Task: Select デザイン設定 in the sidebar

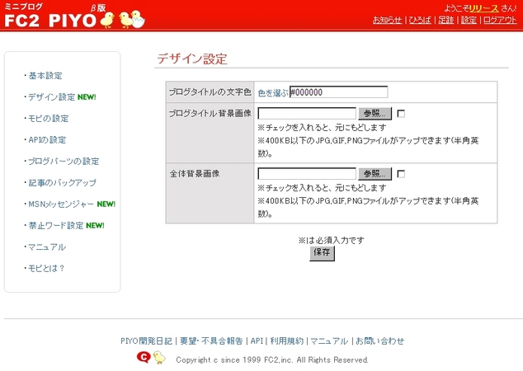Action: pos(52,97)
